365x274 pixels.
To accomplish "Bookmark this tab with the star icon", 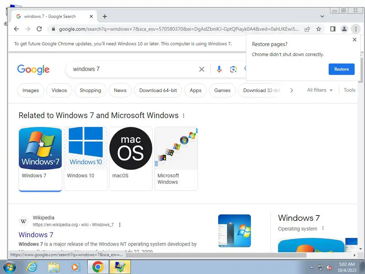I will pyautogui.click(x=319, y=29).
